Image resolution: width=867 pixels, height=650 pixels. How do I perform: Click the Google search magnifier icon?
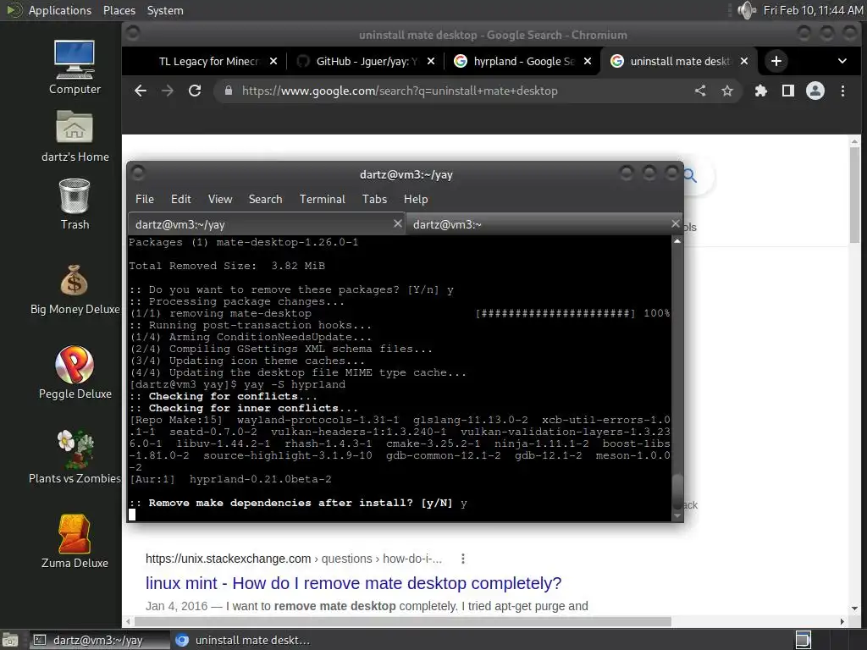tap(689, 176)
